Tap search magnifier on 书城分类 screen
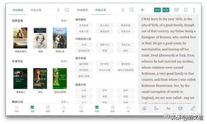 (132, 10)
